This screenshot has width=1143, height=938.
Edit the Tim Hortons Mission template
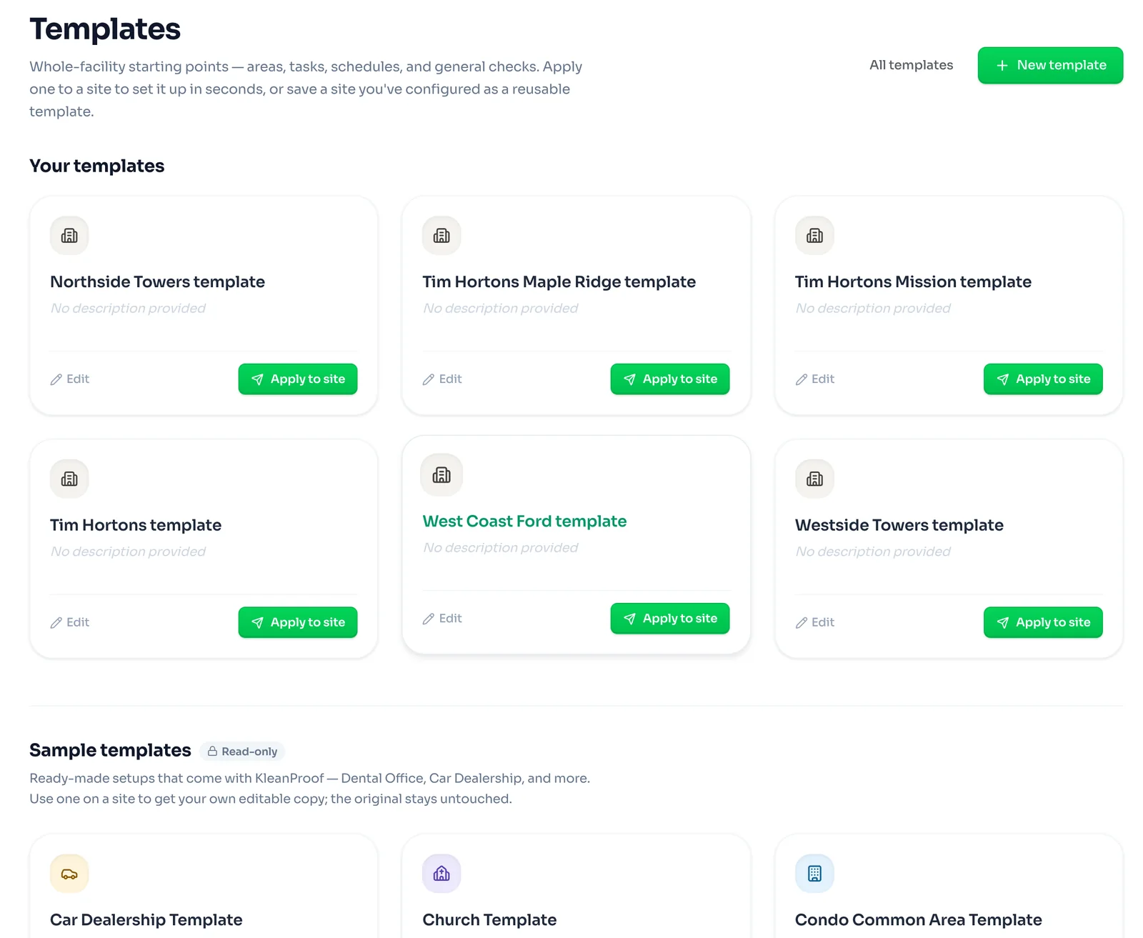[815, 379]
